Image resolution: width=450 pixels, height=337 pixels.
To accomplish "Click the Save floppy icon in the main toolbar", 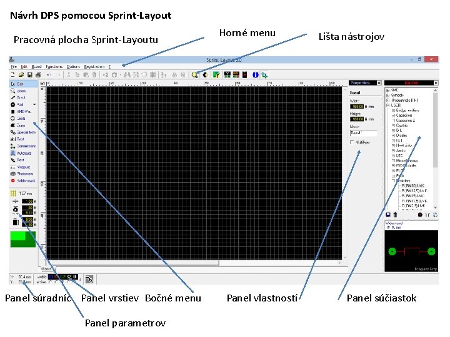I will point(29,75).
